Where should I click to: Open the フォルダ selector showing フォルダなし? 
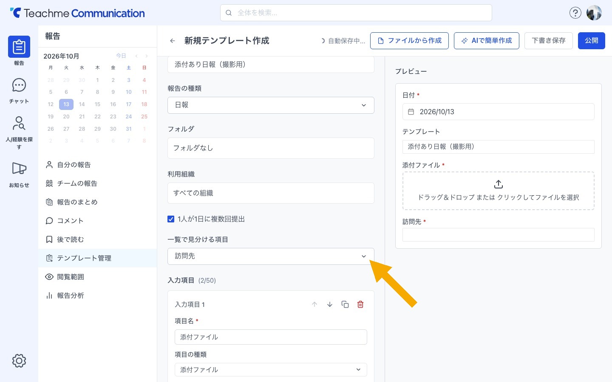(x=271, y=148)
